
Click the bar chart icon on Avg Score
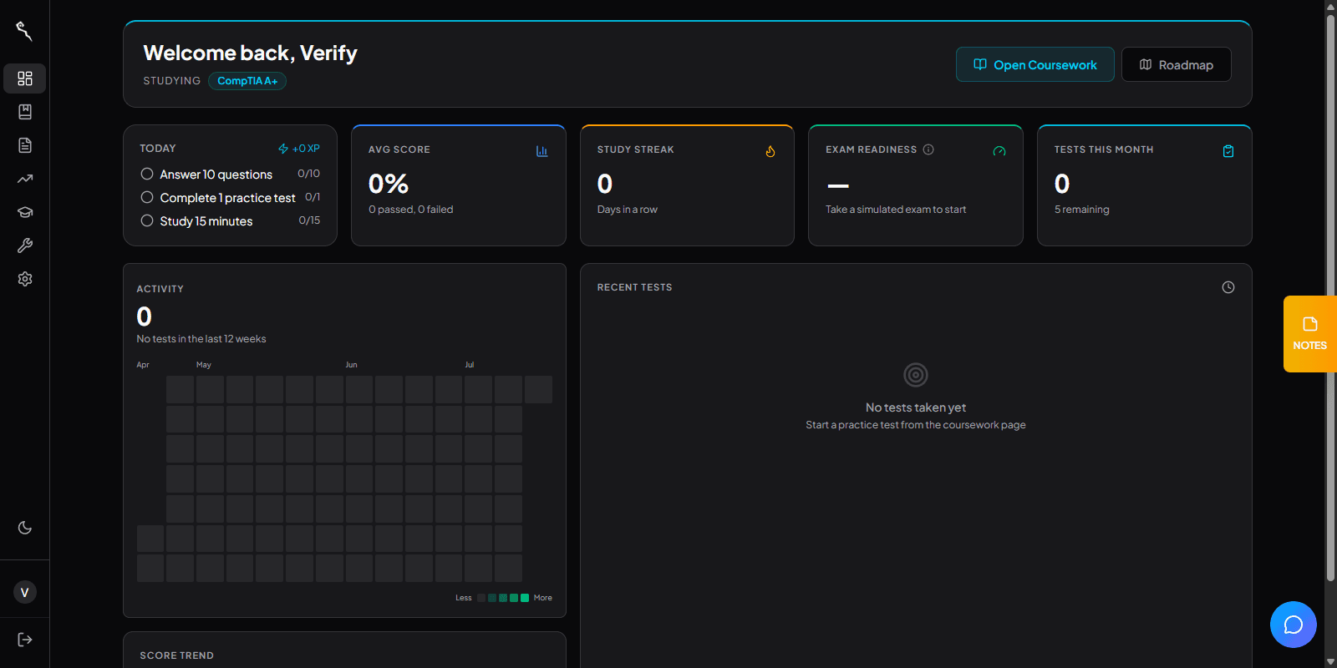[x=541, y=151]
